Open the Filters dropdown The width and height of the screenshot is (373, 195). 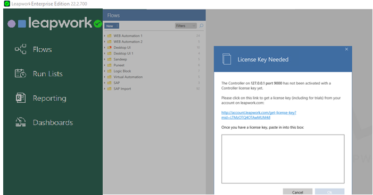point(186,25)
